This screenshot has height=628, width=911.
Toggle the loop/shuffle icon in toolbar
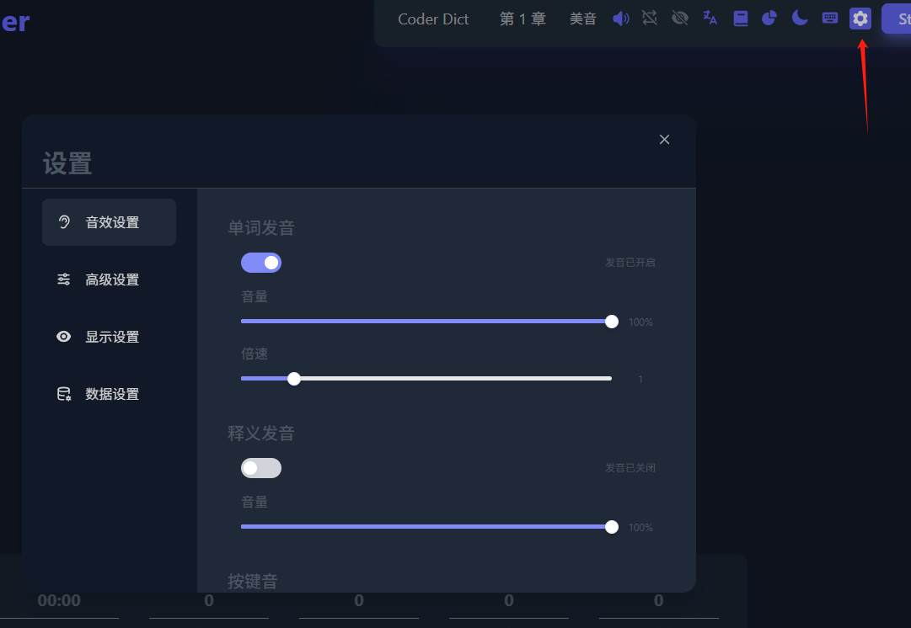(650, 18)
